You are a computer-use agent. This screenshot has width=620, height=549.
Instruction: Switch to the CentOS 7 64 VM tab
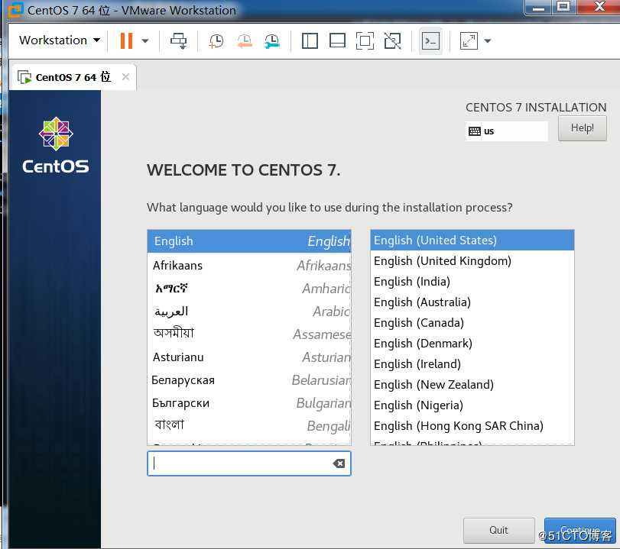click(x=73, y=77)
